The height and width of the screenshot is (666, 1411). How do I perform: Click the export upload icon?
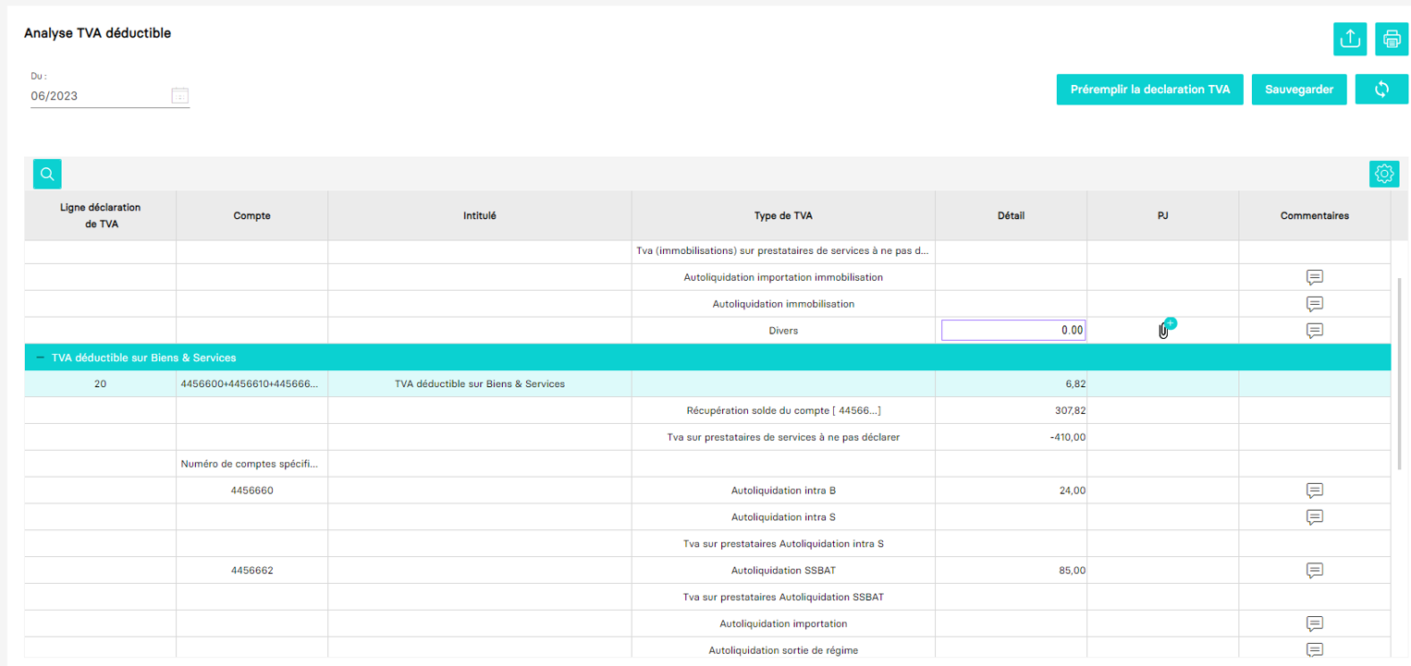[x=1349, y=39]
